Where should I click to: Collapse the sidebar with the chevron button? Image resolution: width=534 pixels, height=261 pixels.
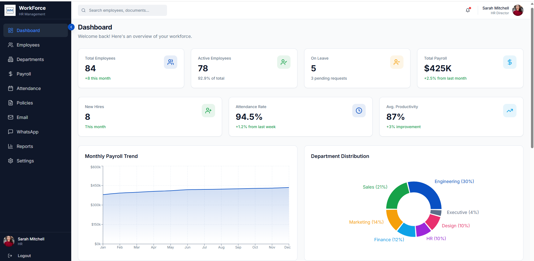click(71, 27)
